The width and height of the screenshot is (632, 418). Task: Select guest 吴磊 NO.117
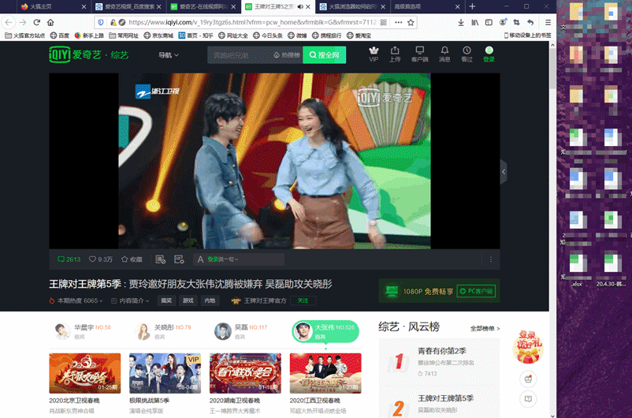click(x=240, y=331)
